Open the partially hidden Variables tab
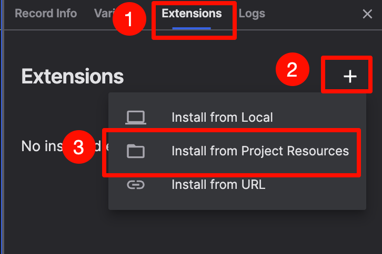 (x=103, y=14)
